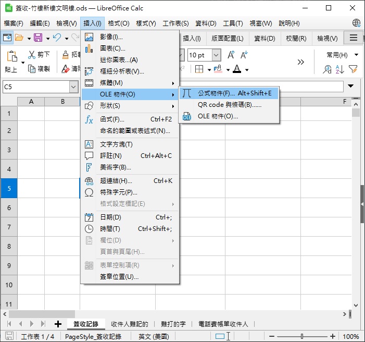Click the hamburger menu button on tab bar
Viewport: 365px width, 342px height.
(x=354, y=38)
